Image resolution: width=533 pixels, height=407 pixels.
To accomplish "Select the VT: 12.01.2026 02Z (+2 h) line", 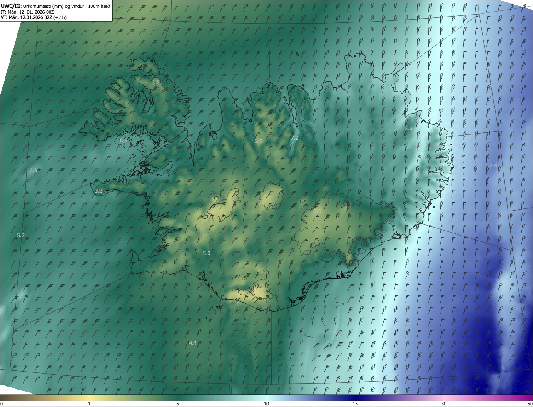I will click(34, 17).
